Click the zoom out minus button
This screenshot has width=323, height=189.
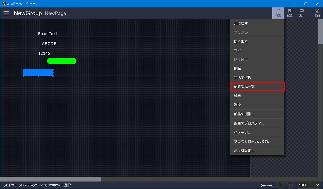(x=281, y=185)
